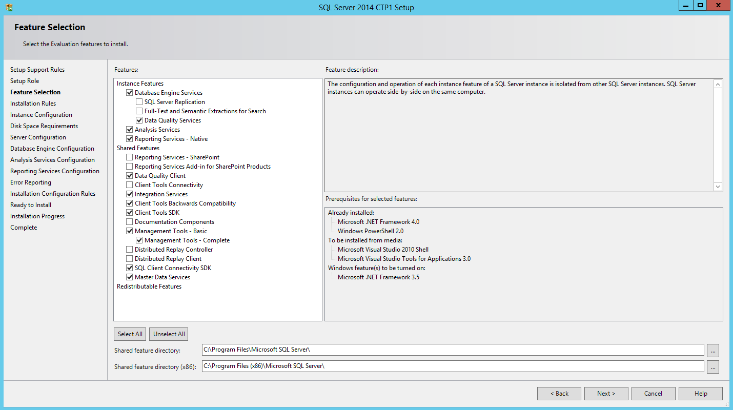Click Windows PowerShell 2.0 prerequisite
This screenshot has height=410, width=733.
click(371, 231)
